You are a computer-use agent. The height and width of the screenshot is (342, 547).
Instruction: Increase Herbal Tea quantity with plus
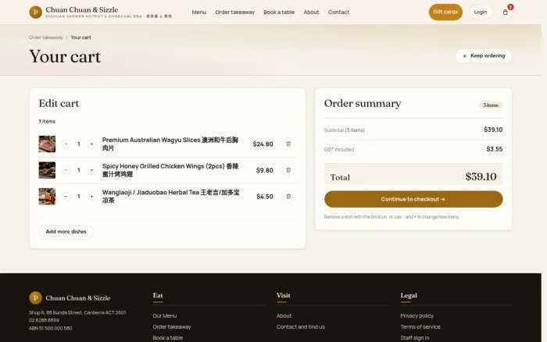(x=91, y=196)
